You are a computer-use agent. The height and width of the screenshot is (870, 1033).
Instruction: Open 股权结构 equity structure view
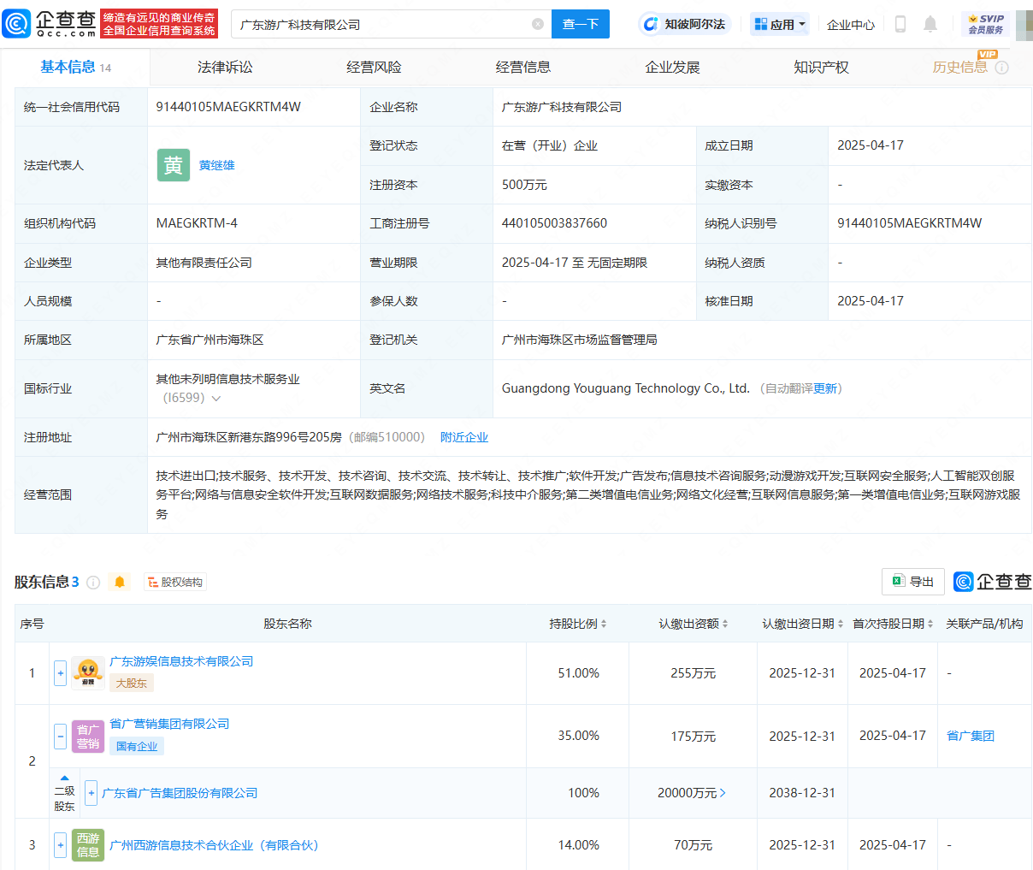[175, 583]
